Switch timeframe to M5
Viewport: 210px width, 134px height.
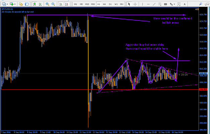click(x=81, y=4)
